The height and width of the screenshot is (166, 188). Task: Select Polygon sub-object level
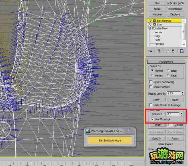click(x=159, y=44)
